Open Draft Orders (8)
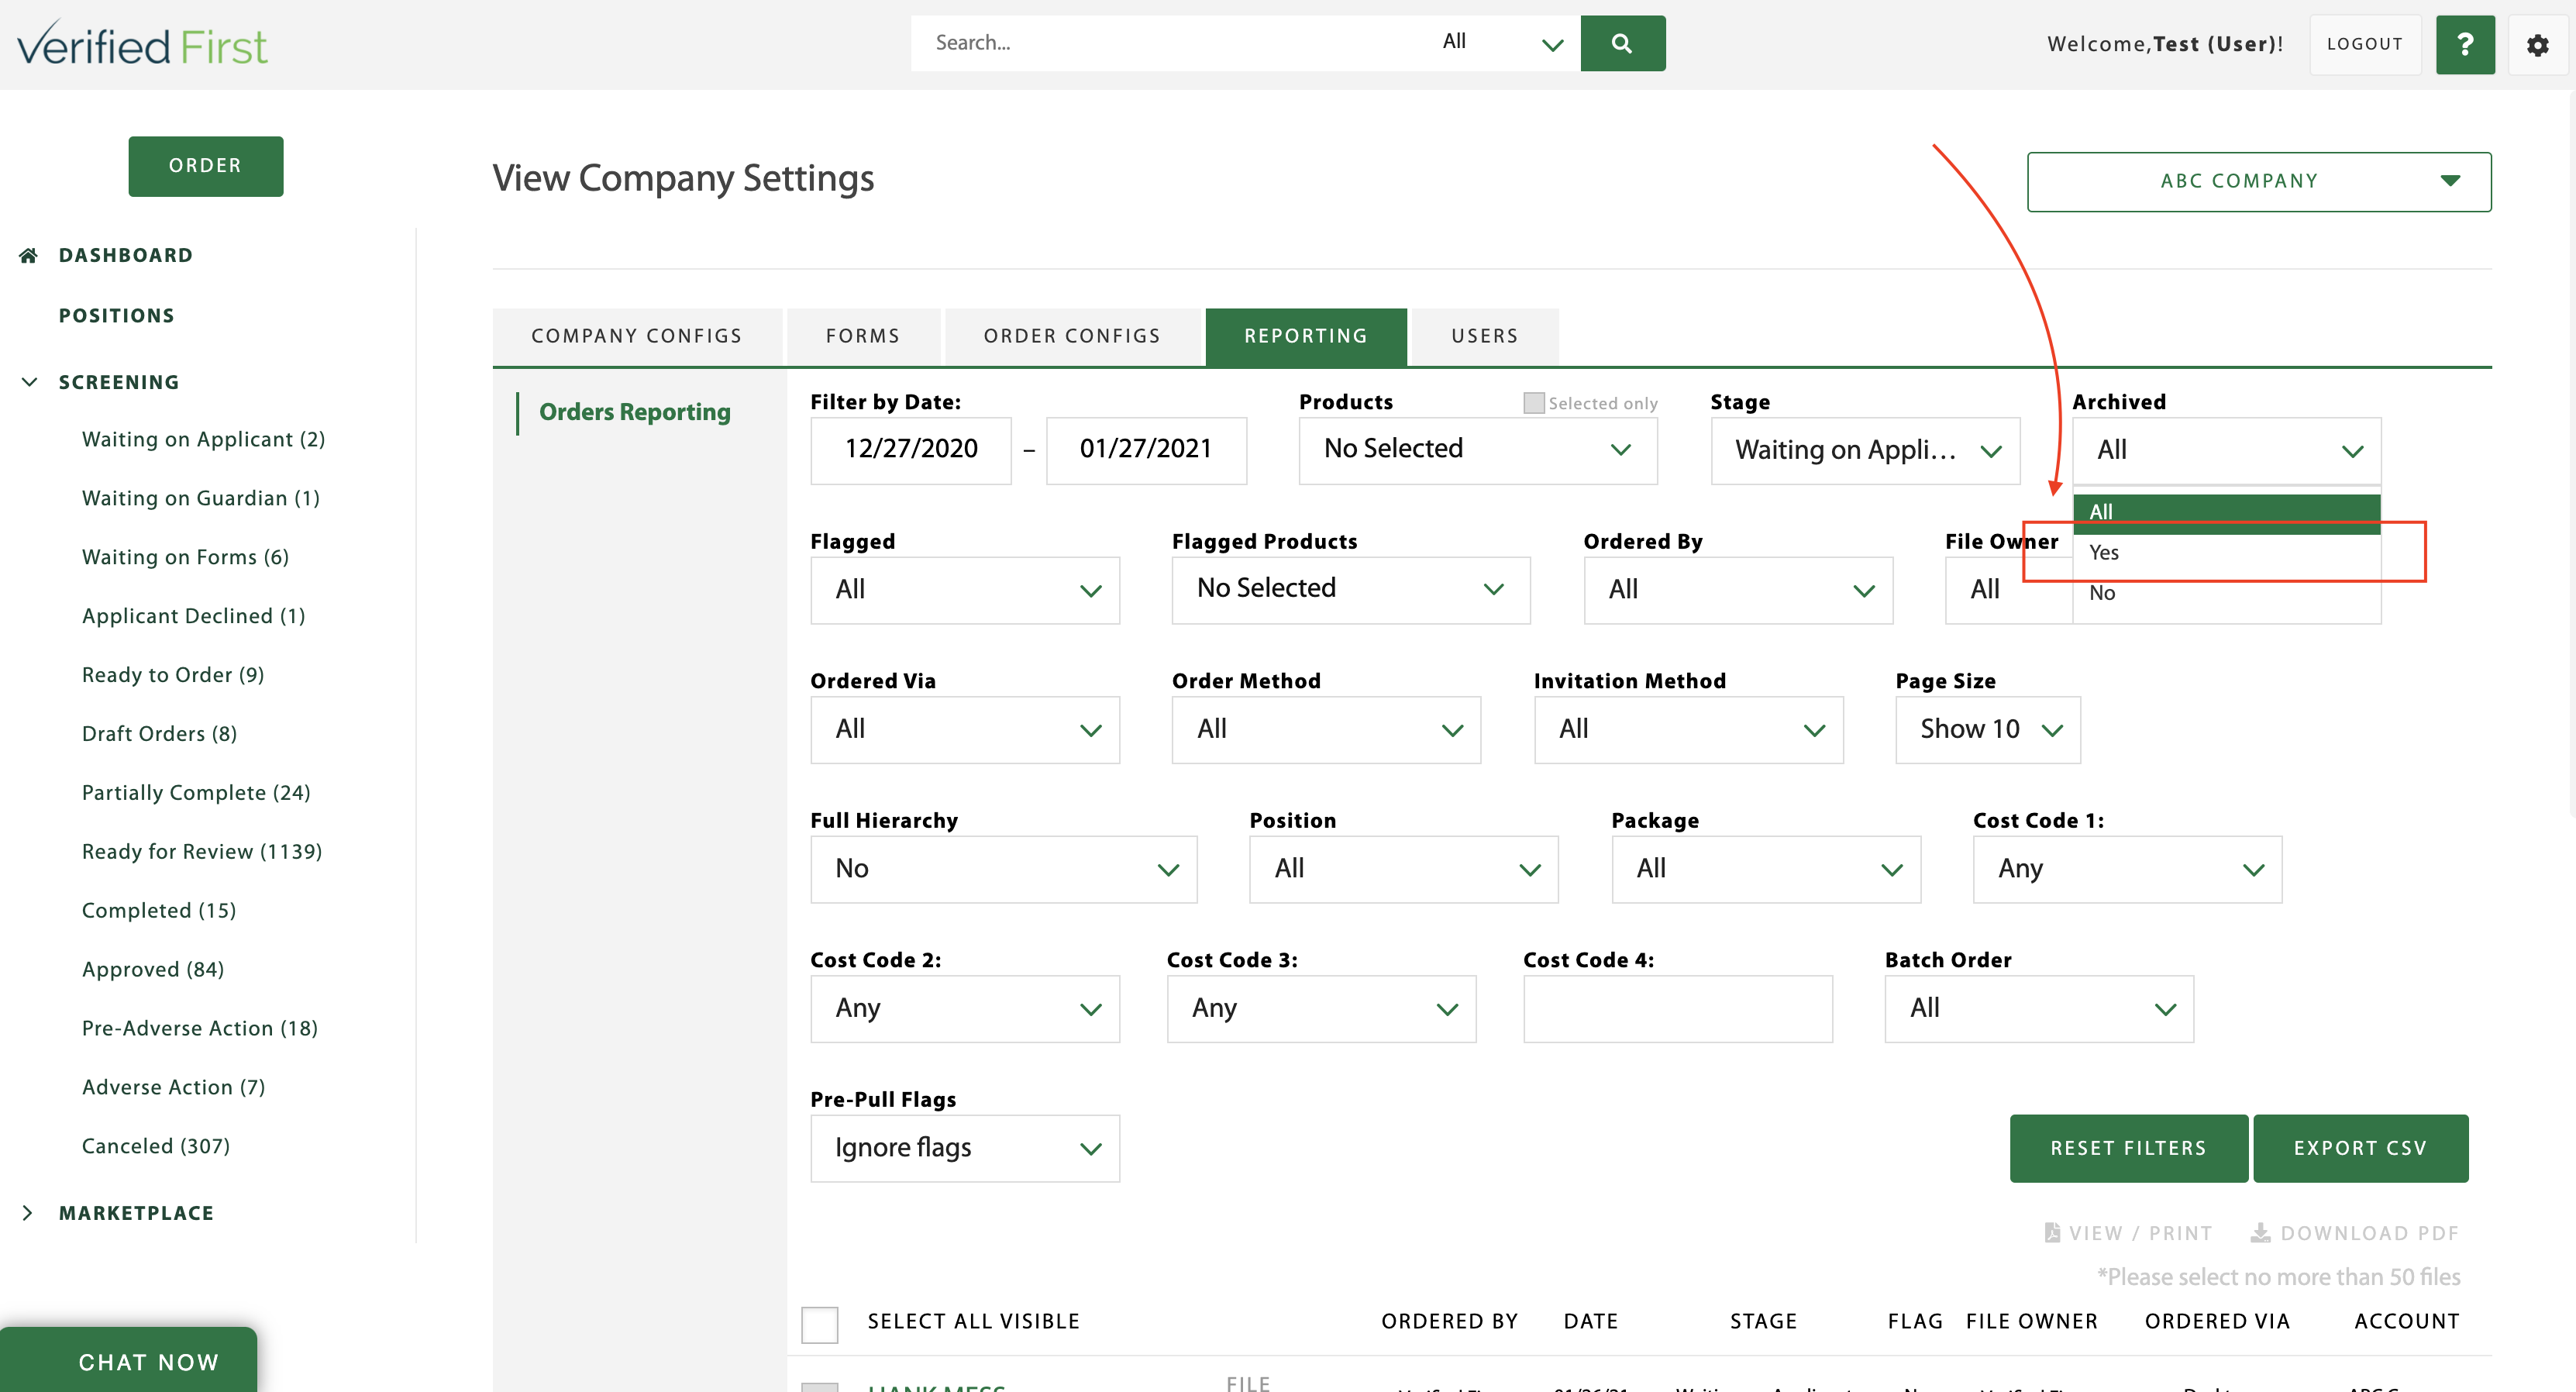Screen dimensions: 2576x1392 [x=159, y=734]
